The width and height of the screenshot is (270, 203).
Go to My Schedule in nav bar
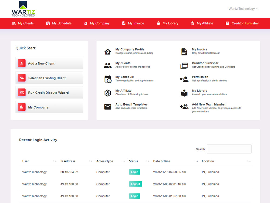tap(59, 23)
